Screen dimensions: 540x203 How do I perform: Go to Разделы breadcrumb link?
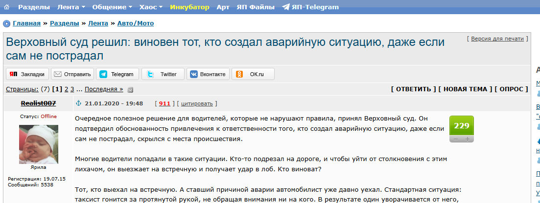(65, 23)
